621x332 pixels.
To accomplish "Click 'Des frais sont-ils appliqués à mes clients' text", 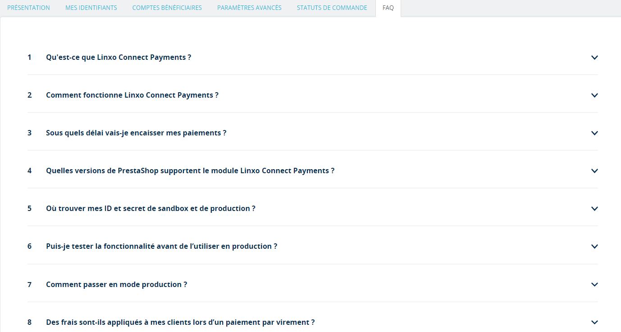I will pos(180,323).
